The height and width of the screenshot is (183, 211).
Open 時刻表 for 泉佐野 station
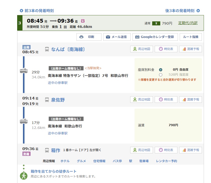(x=166, y=100)
